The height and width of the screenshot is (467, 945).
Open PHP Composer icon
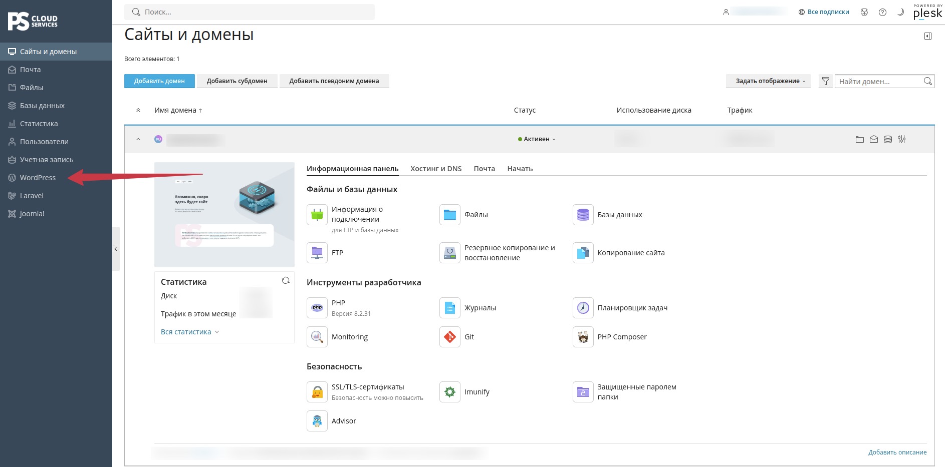583,337
